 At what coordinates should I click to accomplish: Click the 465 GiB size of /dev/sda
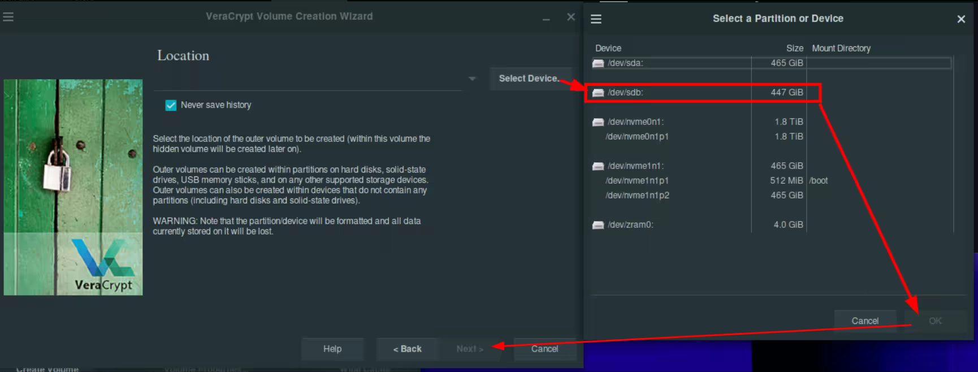786,63
